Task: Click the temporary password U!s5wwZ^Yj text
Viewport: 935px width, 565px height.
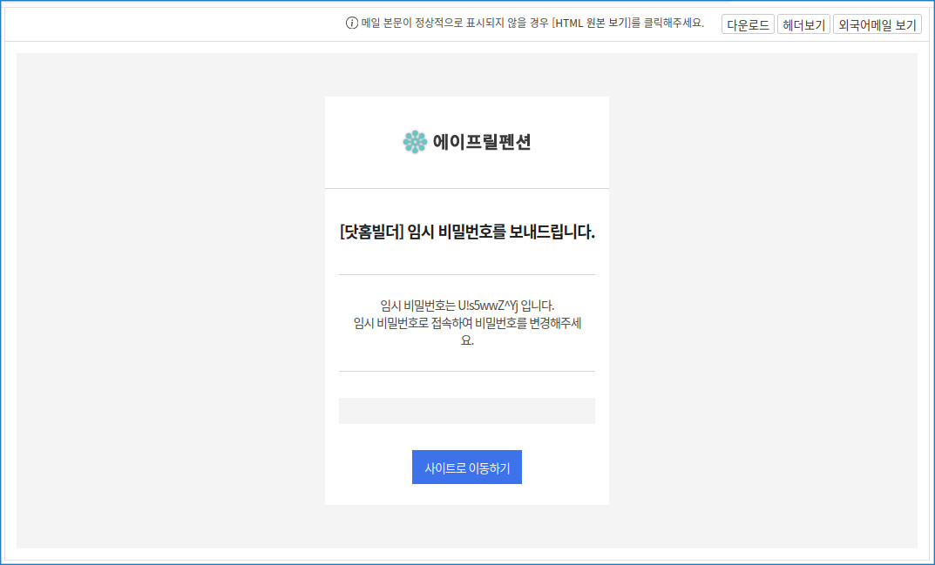Action: point(487,306)
